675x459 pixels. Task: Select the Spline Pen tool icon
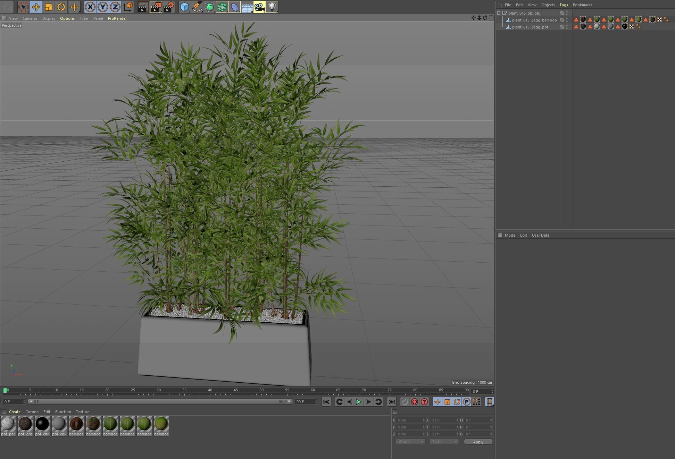(x=197, y=7)
